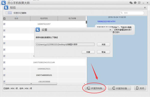The width and height of the screenshot is (150, 97).
Task: Select phone number 10657558025433511149
Action: click(44, 62)
